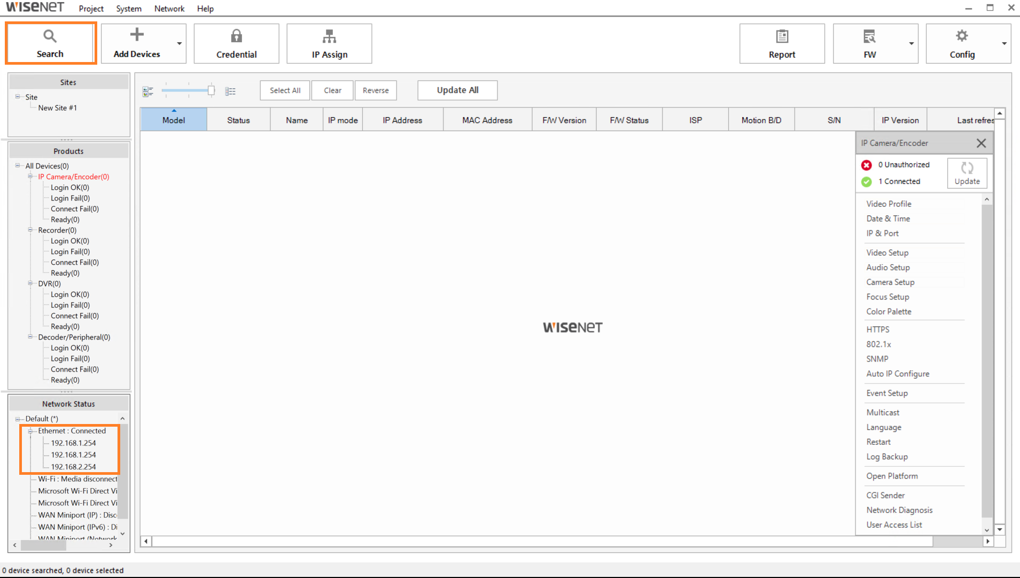Click the green Connected status icon
This screenshot has height=578, width=1020.
coord(867,182)
